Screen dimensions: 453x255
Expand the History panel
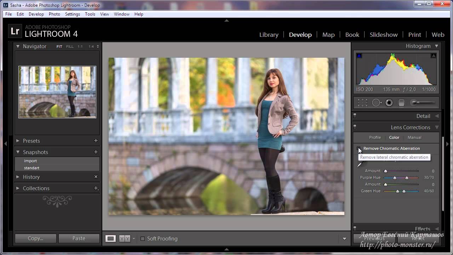[18, 177]
